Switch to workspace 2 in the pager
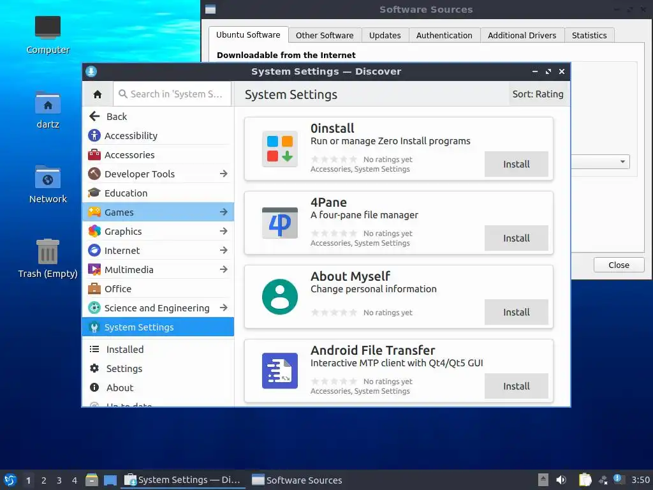 44,480
